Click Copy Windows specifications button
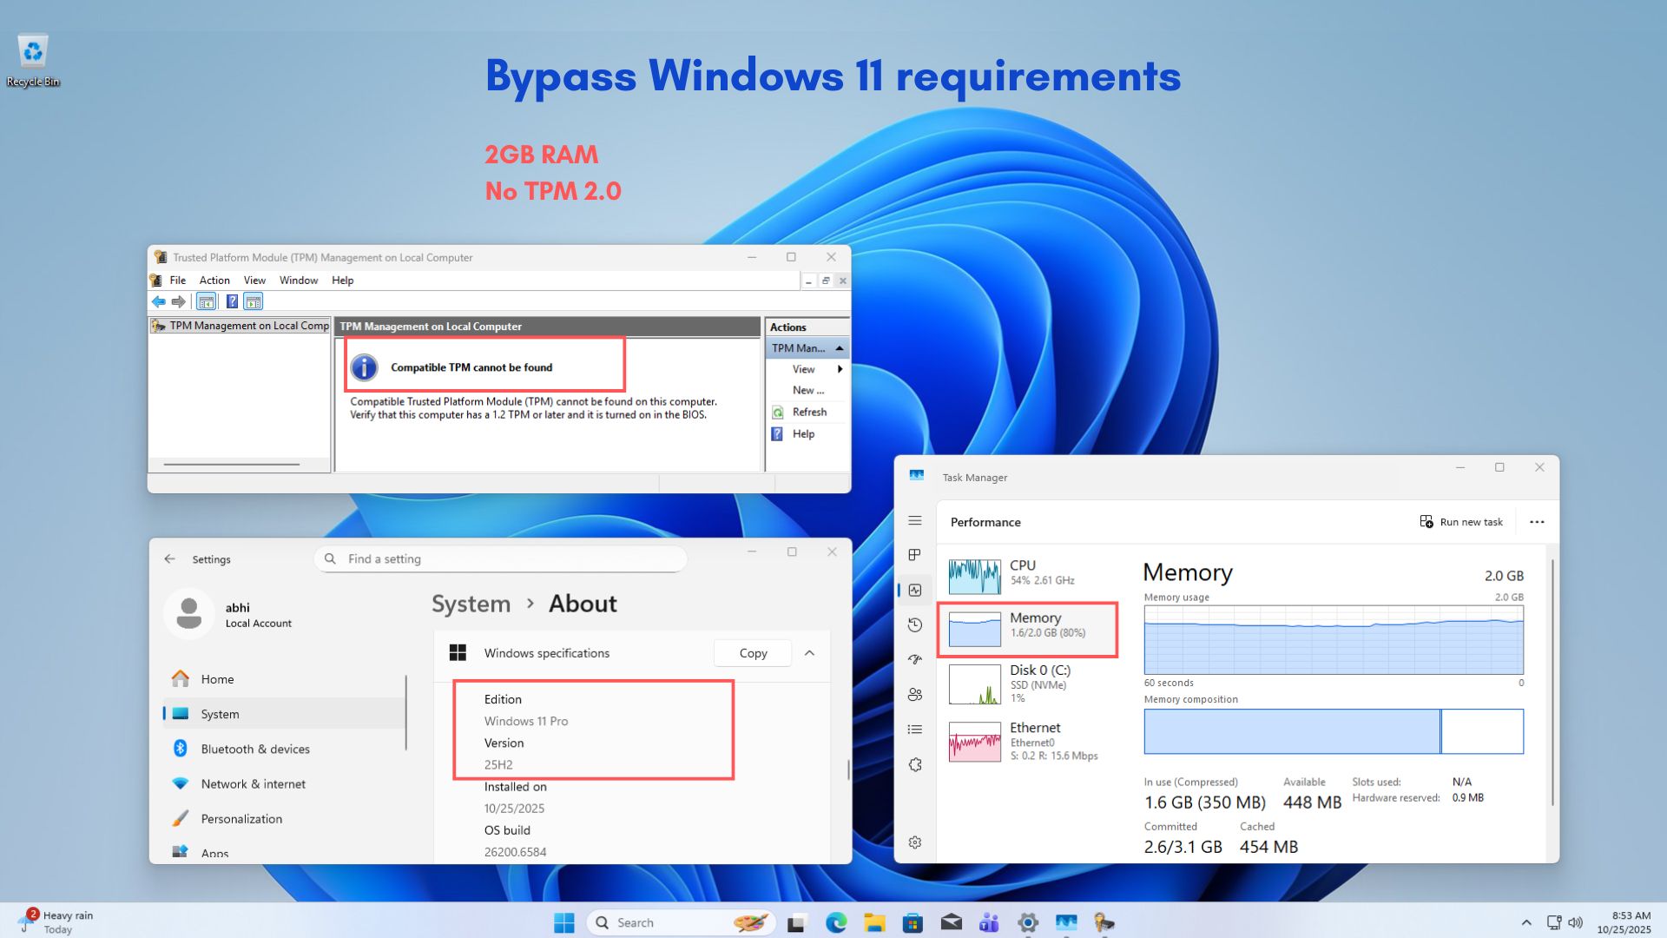The height and width of the screenshot is (938, 1667). click(x=753, y=653)
